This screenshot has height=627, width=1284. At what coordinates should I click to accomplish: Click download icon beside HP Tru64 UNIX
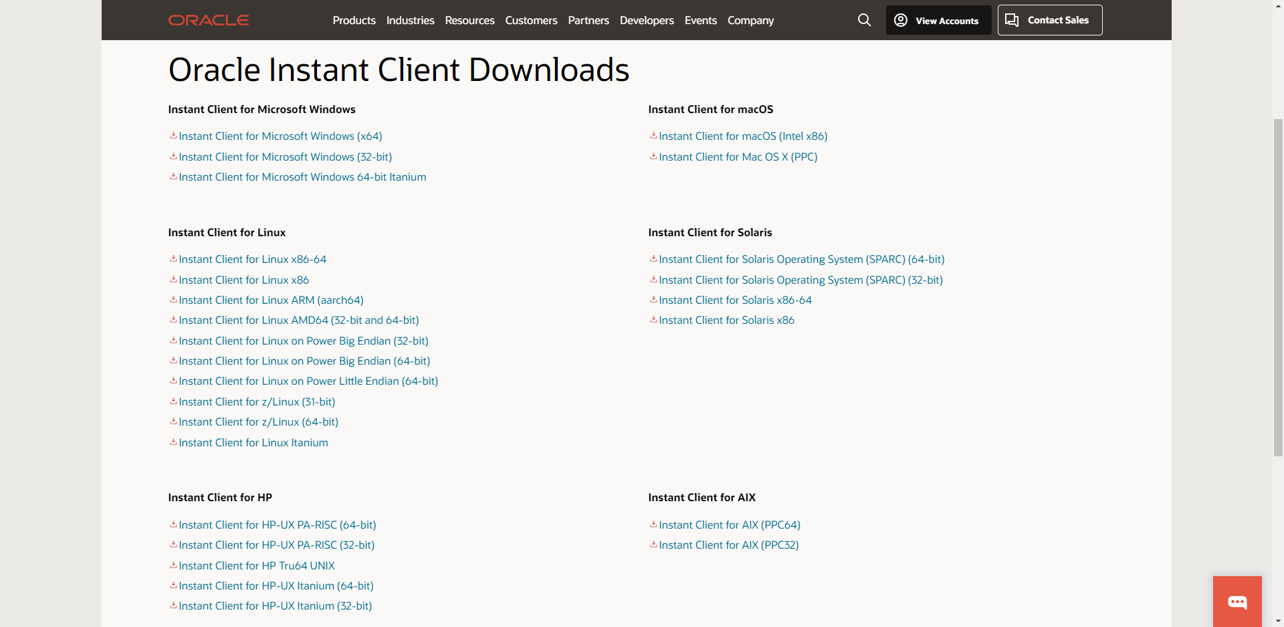173,565
